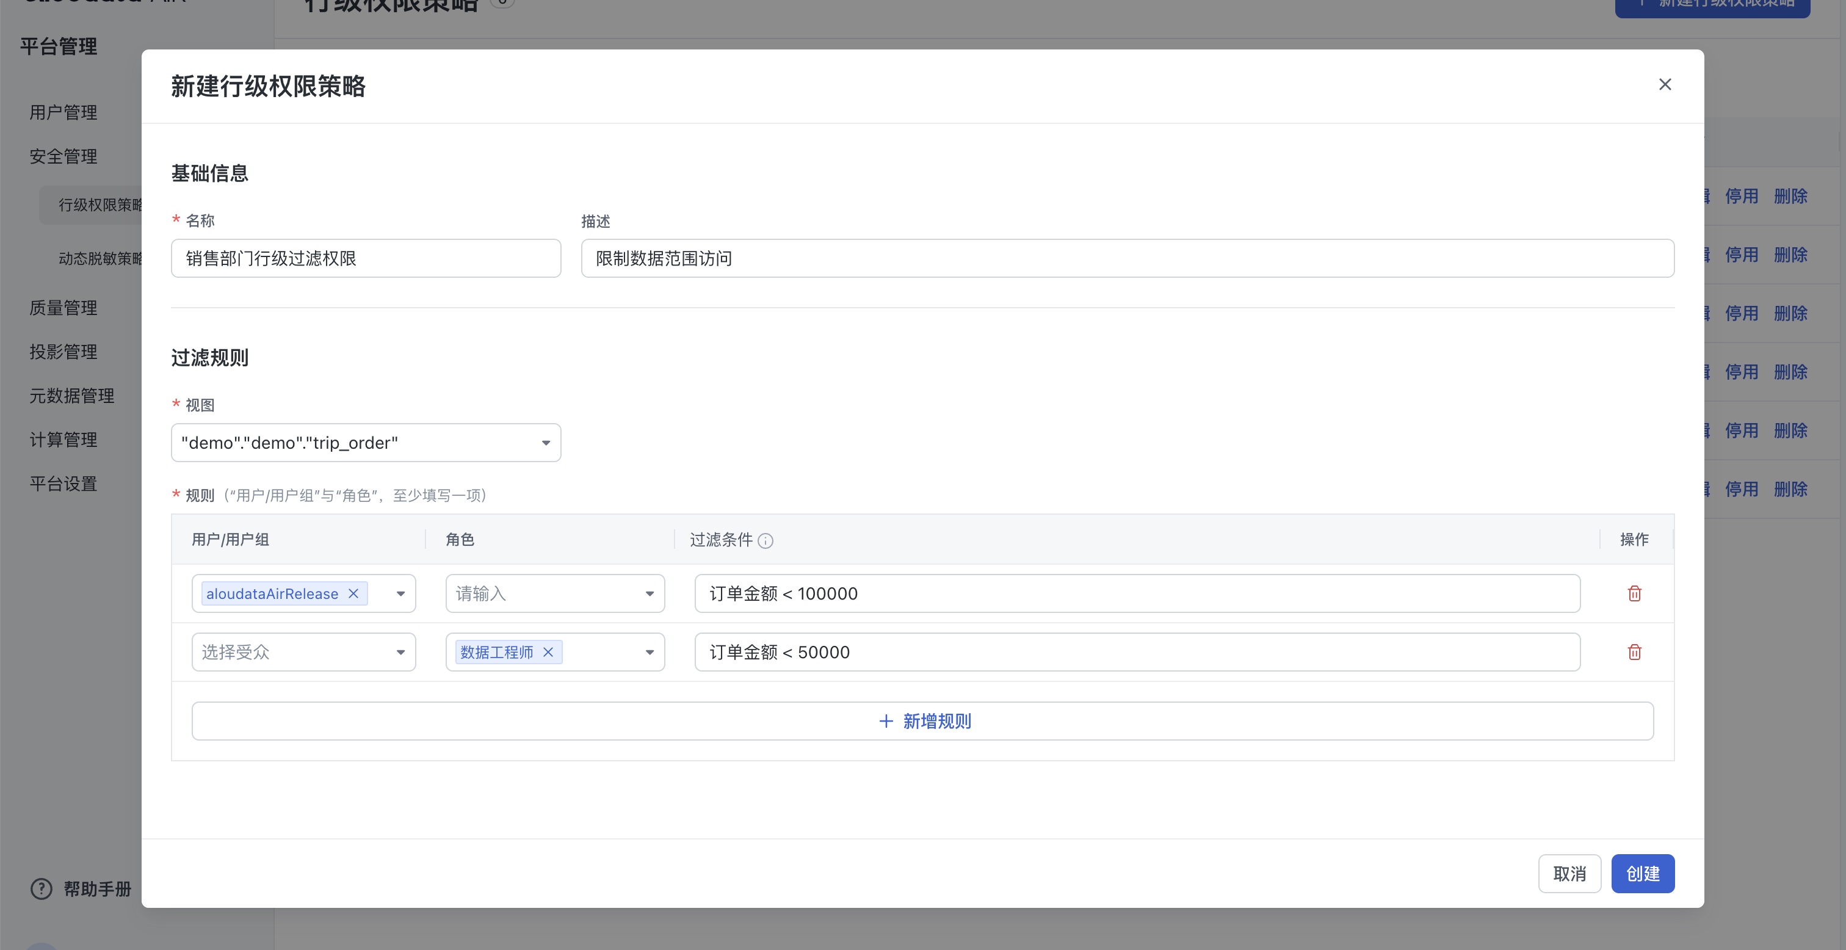Open 计算管理 in the sidebar
This screenshot has height=950, width=1846.
coord(63,440)
